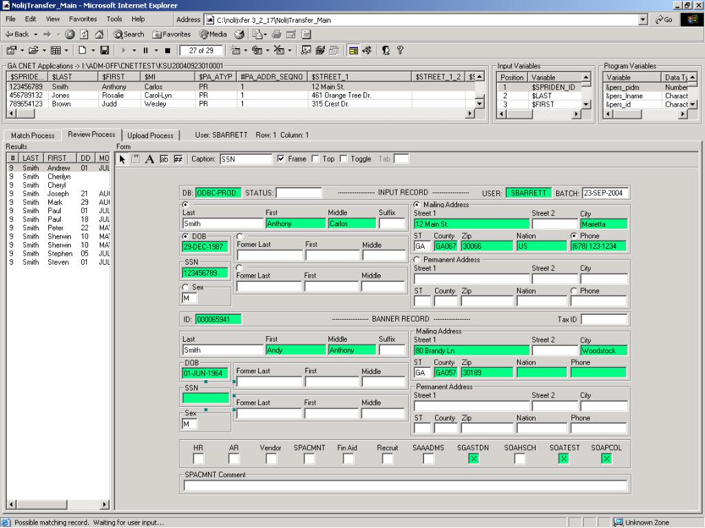Screen dimensions: 705x528
Task: Go to the Home page icon
Action: coord(99,34)
